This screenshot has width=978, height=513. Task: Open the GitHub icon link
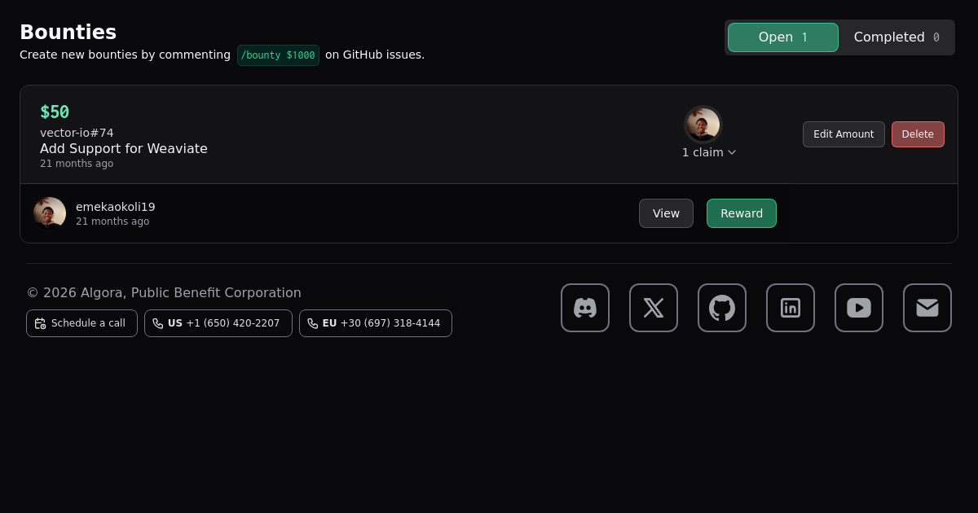pos(722,308)
